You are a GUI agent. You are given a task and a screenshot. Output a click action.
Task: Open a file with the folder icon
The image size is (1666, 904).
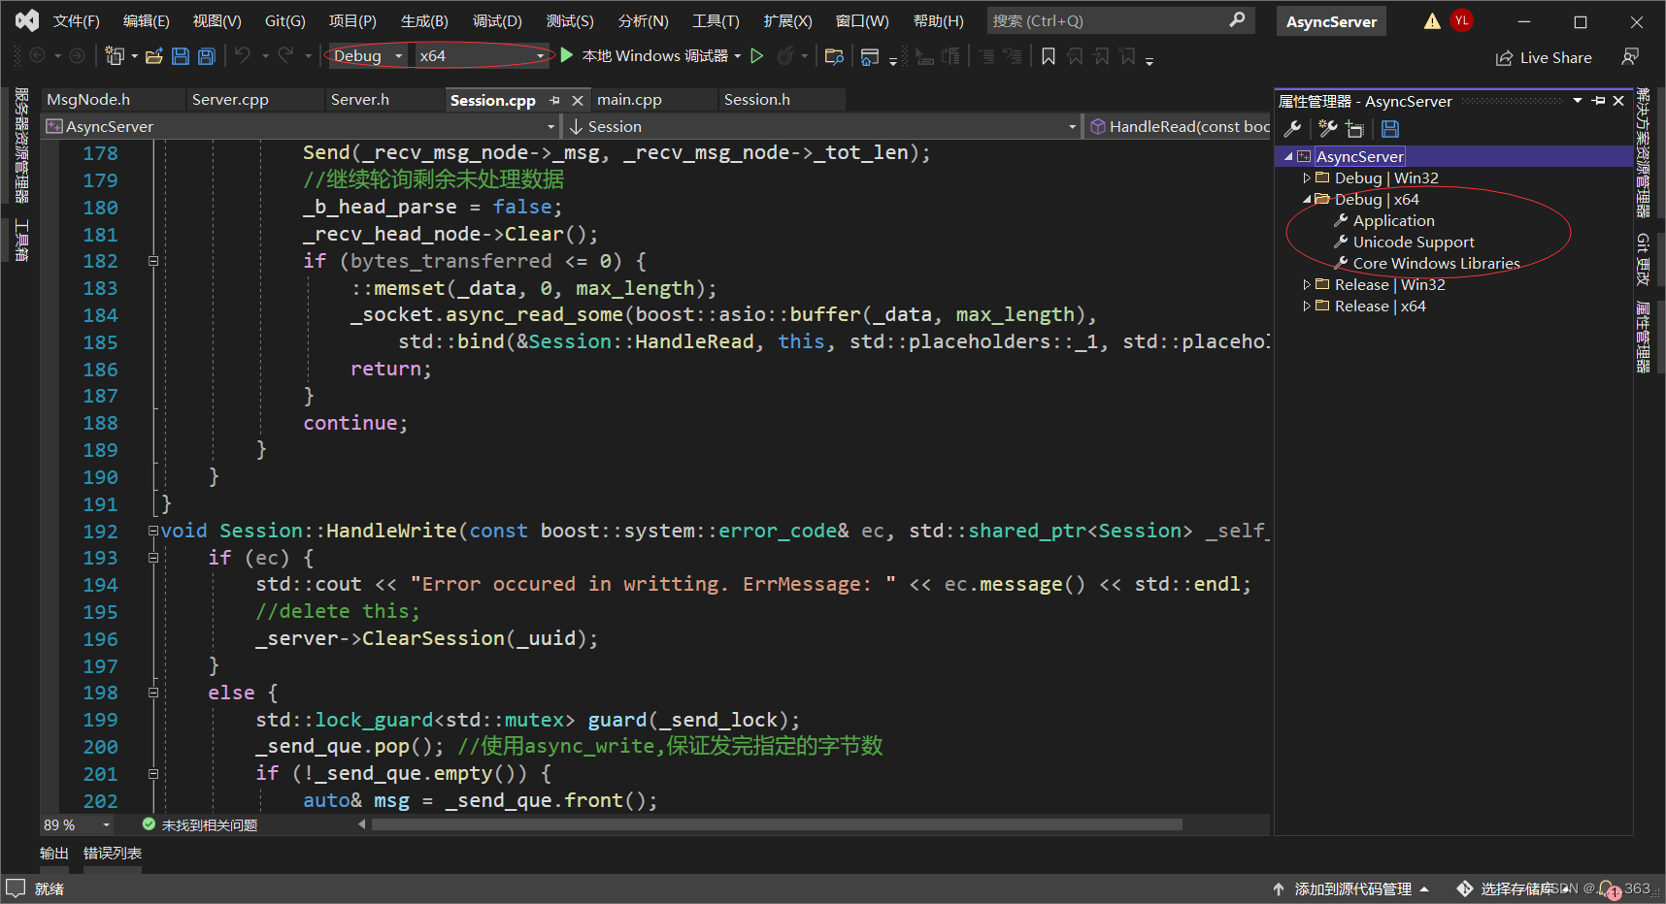pos(153,57)
